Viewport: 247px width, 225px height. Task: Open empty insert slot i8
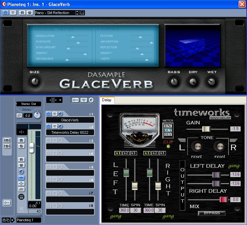pos(70,212)
